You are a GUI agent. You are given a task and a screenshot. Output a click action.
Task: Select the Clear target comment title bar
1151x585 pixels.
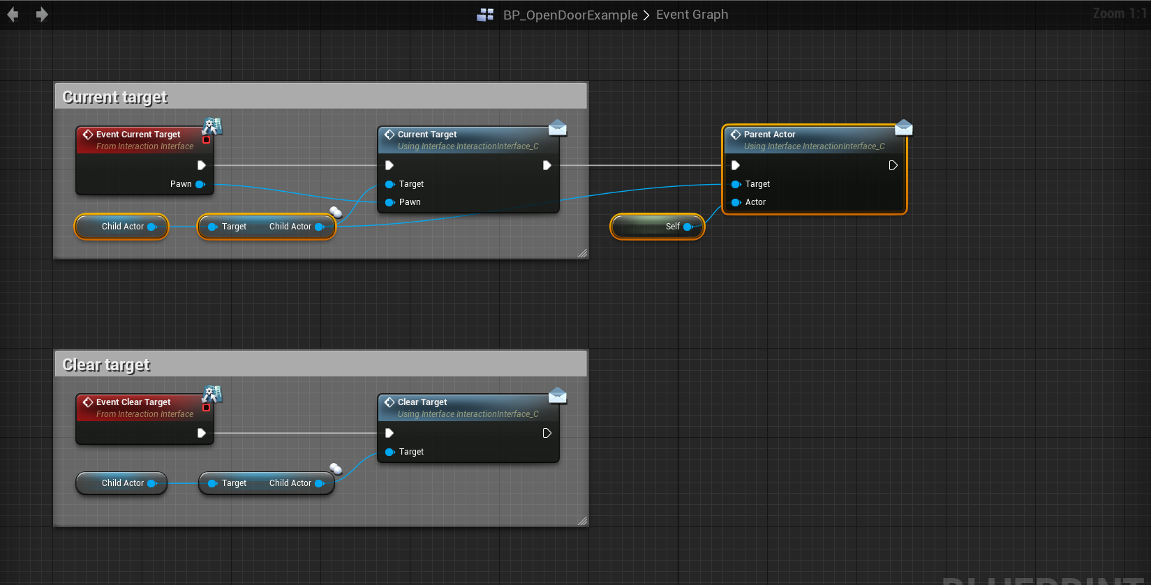(x=321, y=365)
